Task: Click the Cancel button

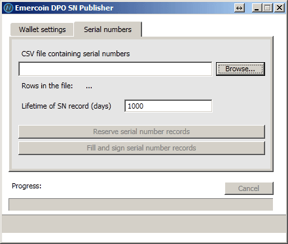Action: 249,188
